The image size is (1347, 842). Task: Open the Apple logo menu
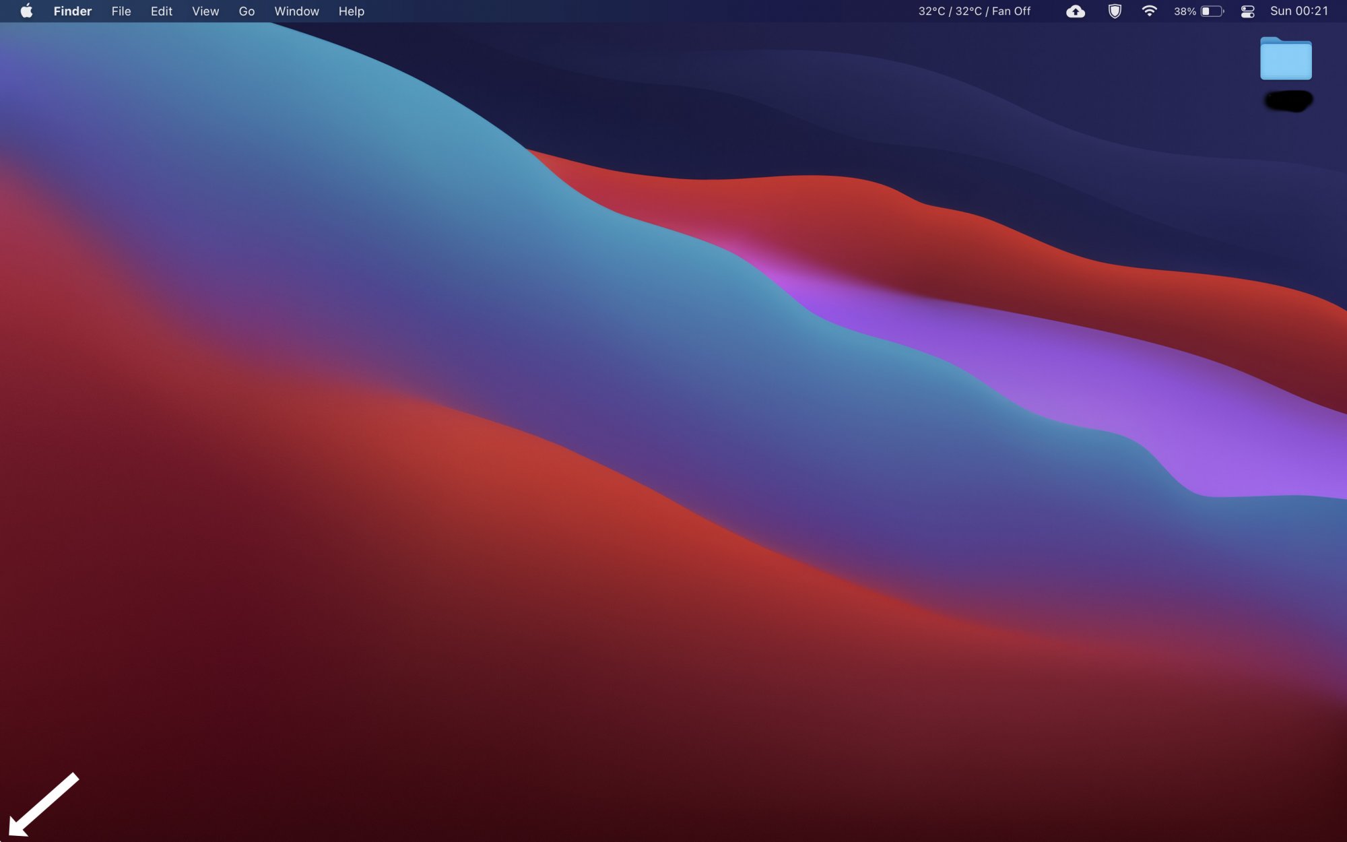coord(26,11)
